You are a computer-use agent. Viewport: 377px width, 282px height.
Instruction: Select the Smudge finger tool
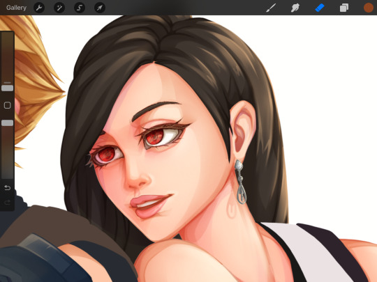(295, 8)
